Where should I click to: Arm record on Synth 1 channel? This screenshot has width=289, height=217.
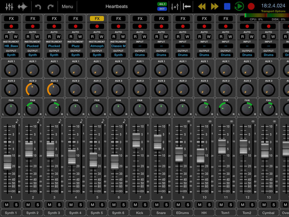(11, 26)
